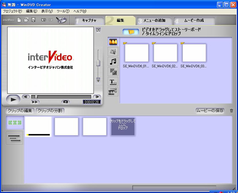Open the transitions library icon
Viewport: 238px width, 193px height.
pyautogui.click(x=113, y=71)
